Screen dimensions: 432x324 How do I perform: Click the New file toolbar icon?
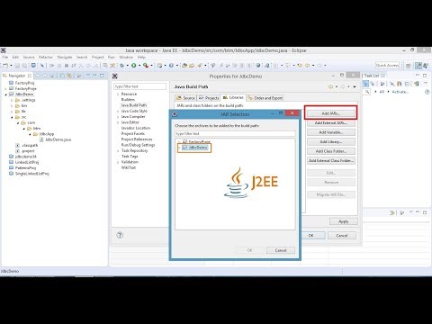(x=5, y=66)
